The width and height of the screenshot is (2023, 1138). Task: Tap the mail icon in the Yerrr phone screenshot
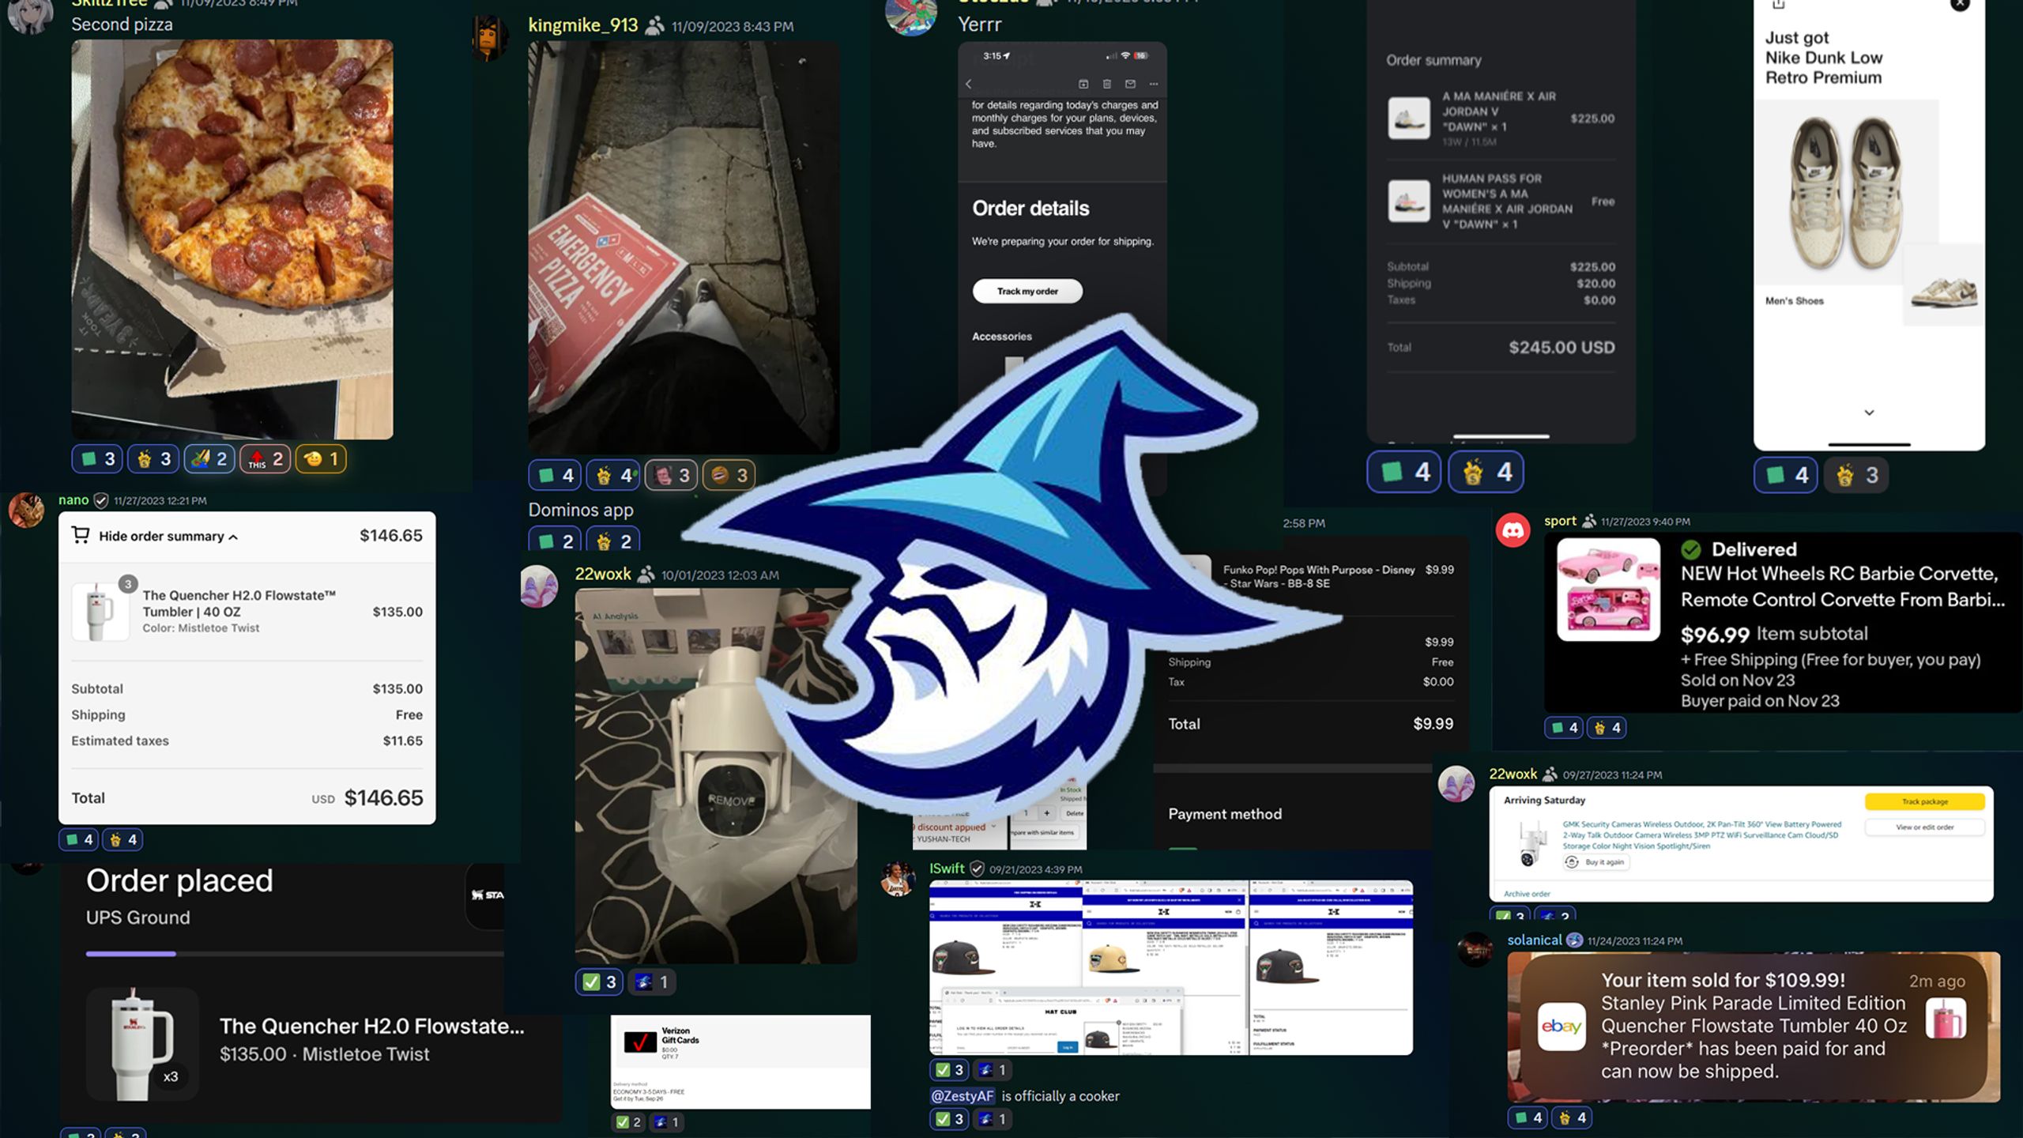click(x=1130, y=84)
